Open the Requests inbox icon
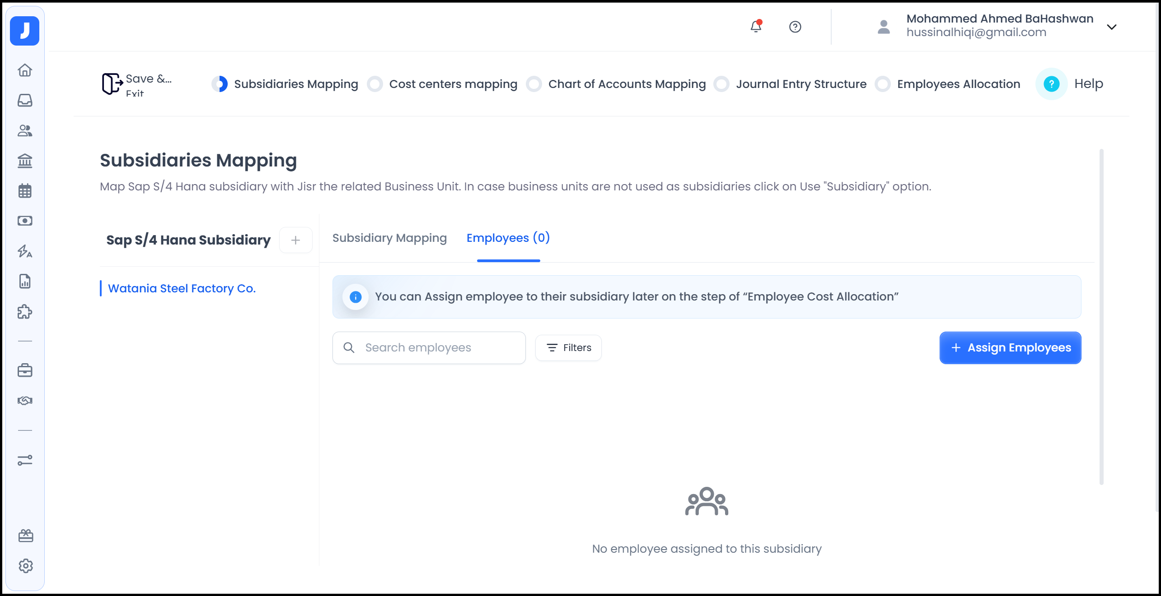 pos(25,101)
